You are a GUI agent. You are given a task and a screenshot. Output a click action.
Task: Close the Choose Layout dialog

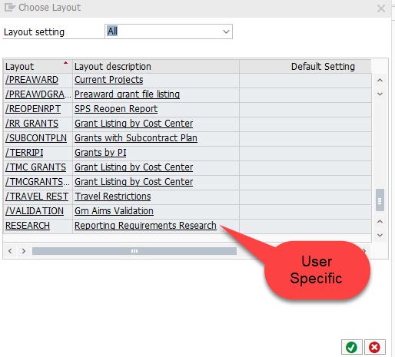click(381, 8)
